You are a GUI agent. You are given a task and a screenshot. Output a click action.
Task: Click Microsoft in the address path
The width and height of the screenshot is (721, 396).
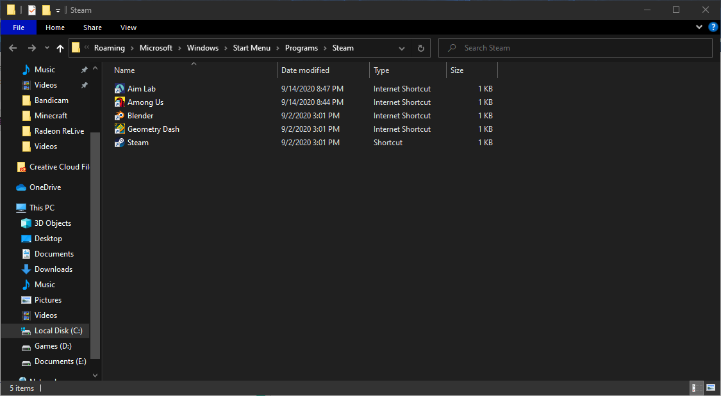coord(156,48)
